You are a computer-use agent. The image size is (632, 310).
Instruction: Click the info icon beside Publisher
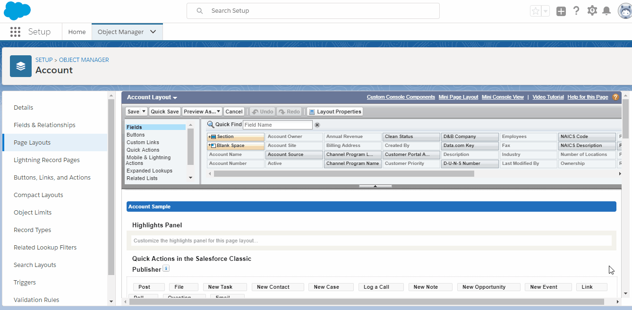click(166, 268)
